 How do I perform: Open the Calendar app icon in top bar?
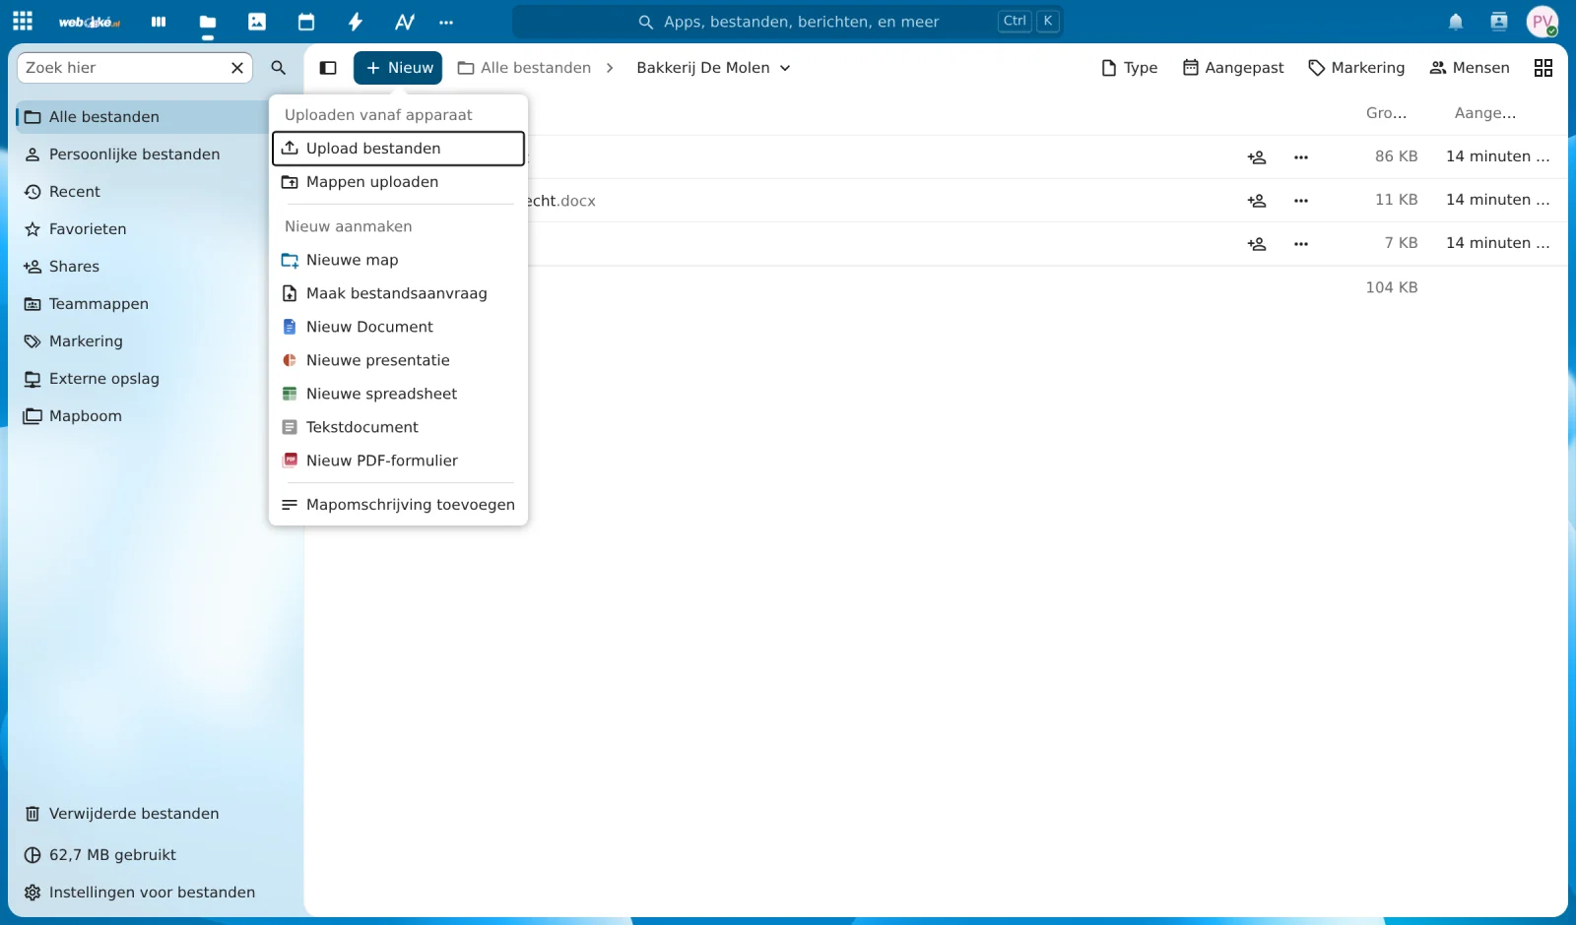306,22
